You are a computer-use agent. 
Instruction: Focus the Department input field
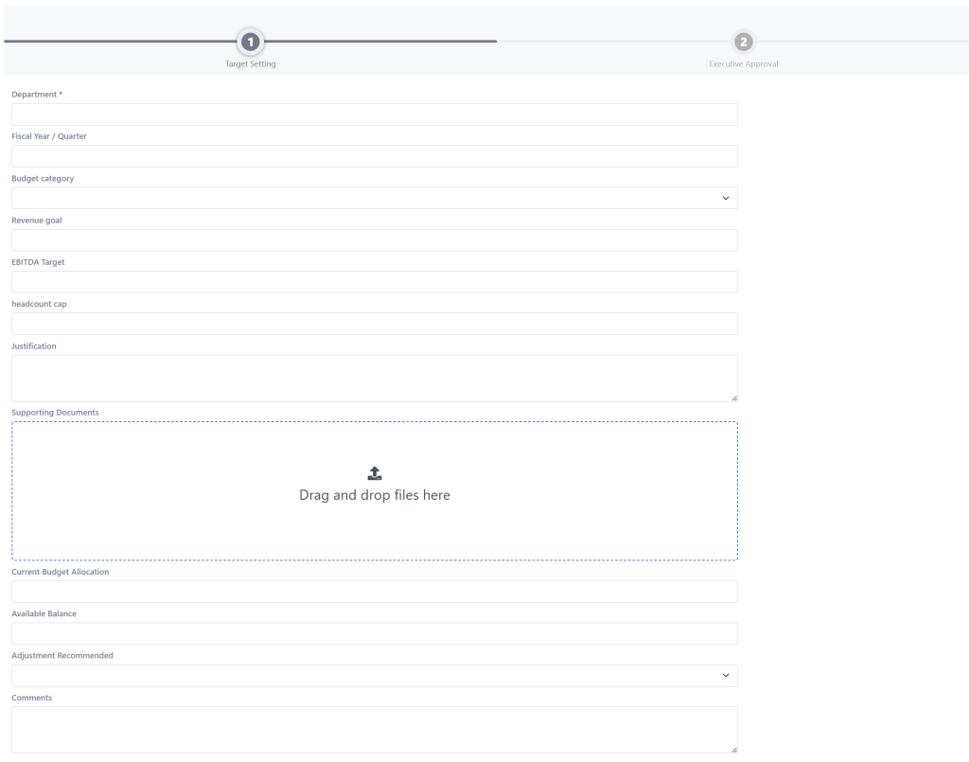(375, 115)
